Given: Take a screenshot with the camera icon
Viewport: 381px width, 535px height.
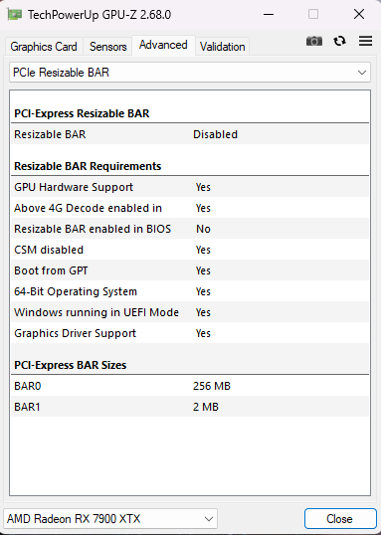Looking at the screenshot, I should (x=314, y=42).
